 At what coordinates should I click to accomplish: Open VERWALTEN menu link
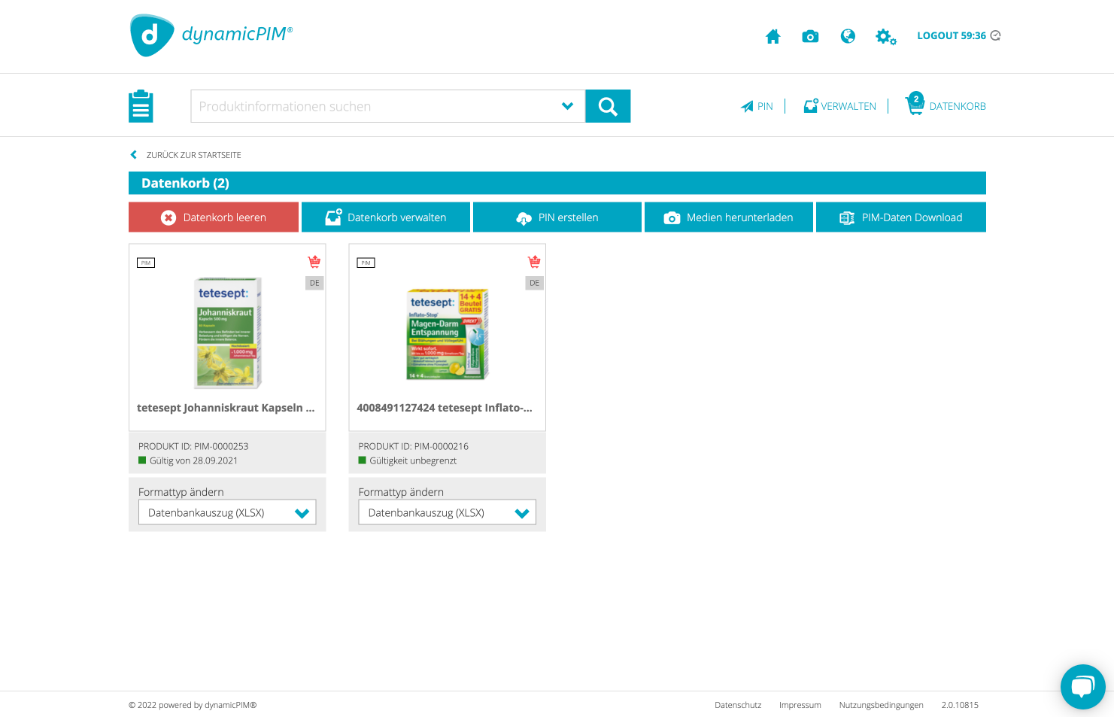tap(839, 106)
